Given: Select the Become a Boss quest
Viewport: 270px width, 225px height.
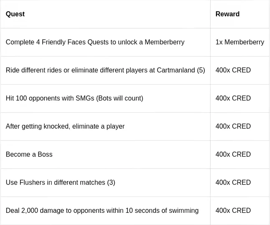Looking at the screenshot, I should (29, 155).
